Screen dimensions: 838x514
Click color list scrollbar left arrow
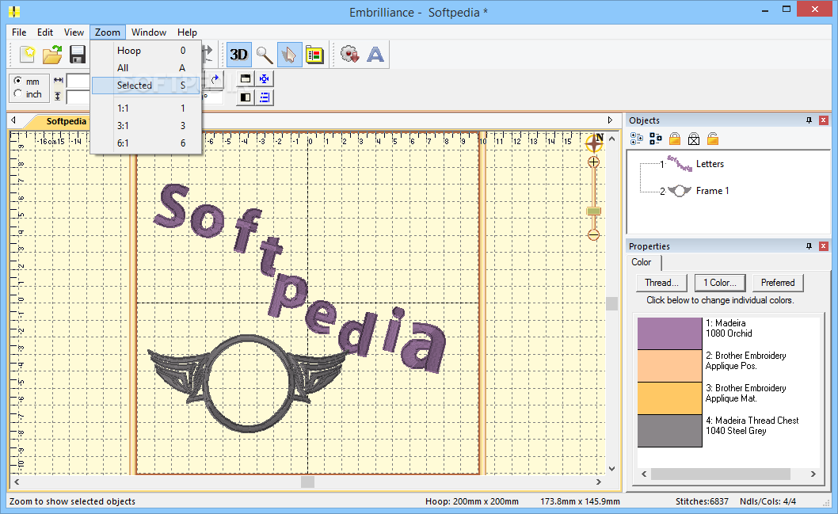(644, 474)
